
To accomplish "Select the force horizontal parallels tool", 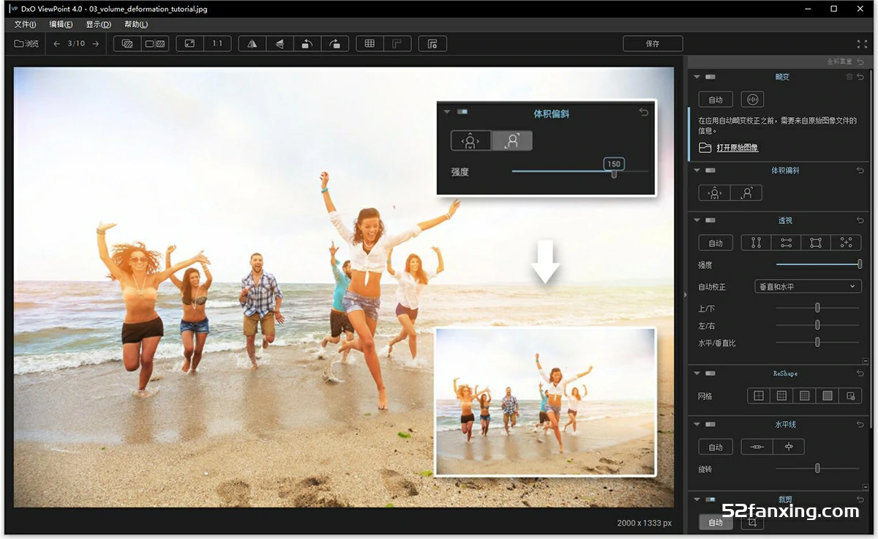I will point(787,242).
